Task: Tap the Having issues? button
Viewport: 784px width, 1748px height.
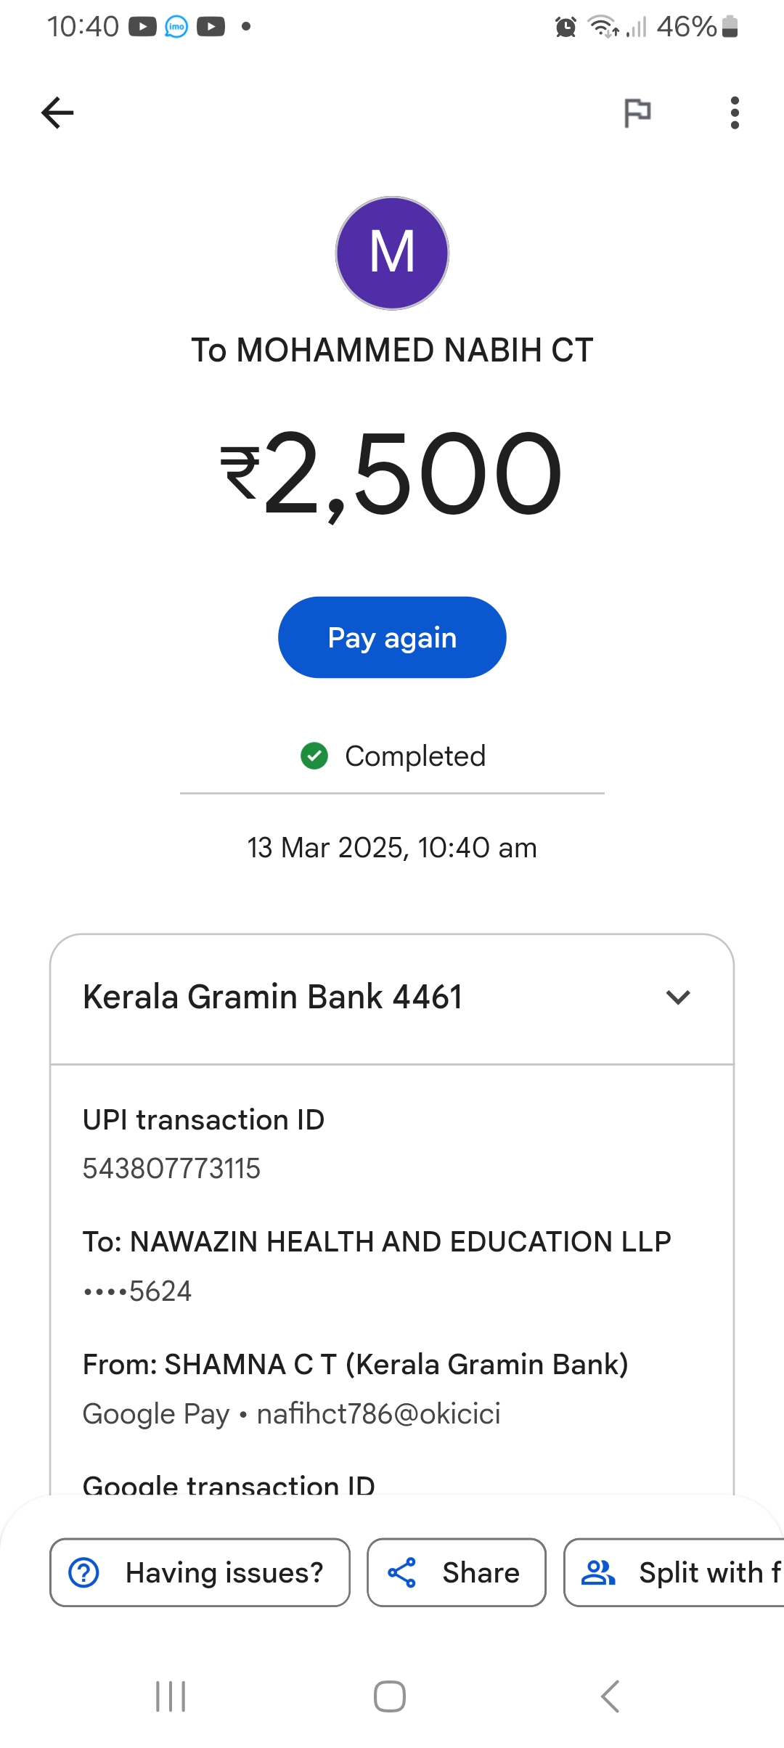Action: tap(200, 1572)
